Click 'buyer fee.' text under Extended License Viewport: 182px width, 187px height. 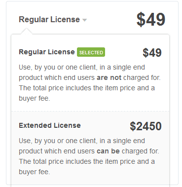pos(35,172)
